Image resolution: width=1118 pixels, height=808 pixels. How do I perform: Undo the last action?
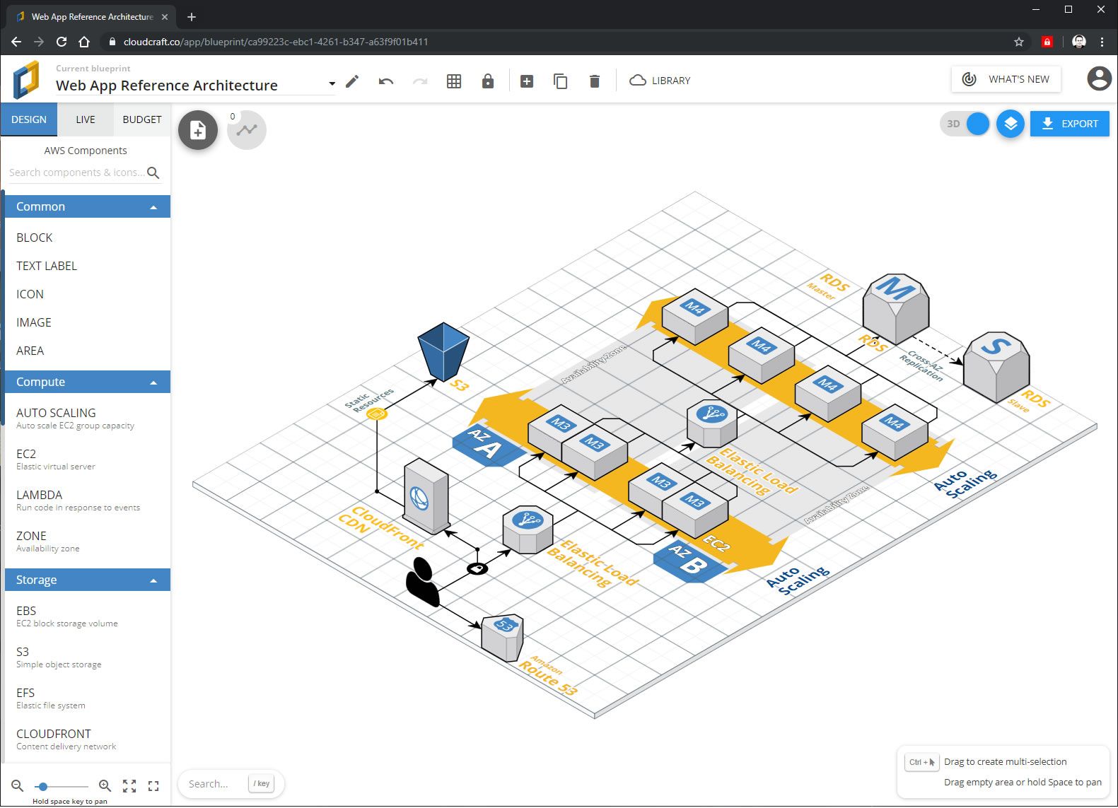point(385,81)
